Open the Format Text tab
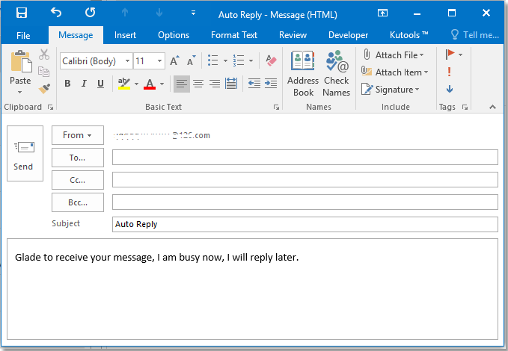 (233, 35)
